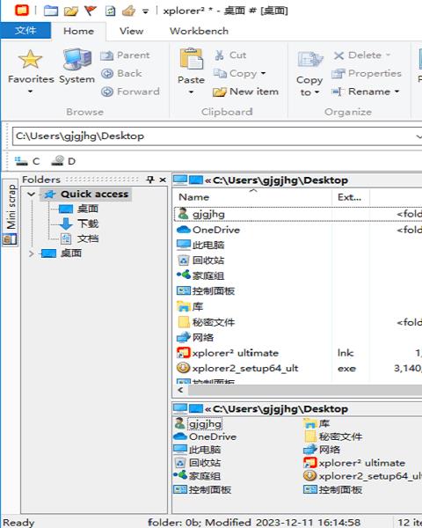422x528 pixels.
Task: Select drive D
Action: coord(63,161)
